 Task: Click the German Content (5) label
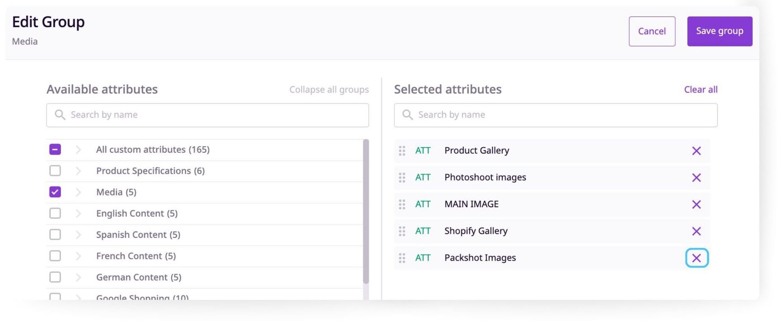139,277
